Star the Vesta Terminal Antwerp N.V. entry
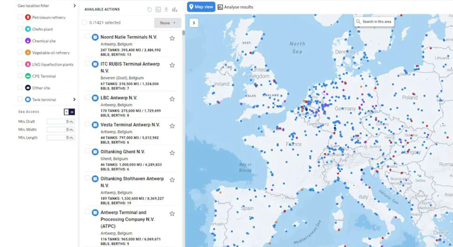The width and height of the screenshot is (453, 247). [x=172, y=126]
